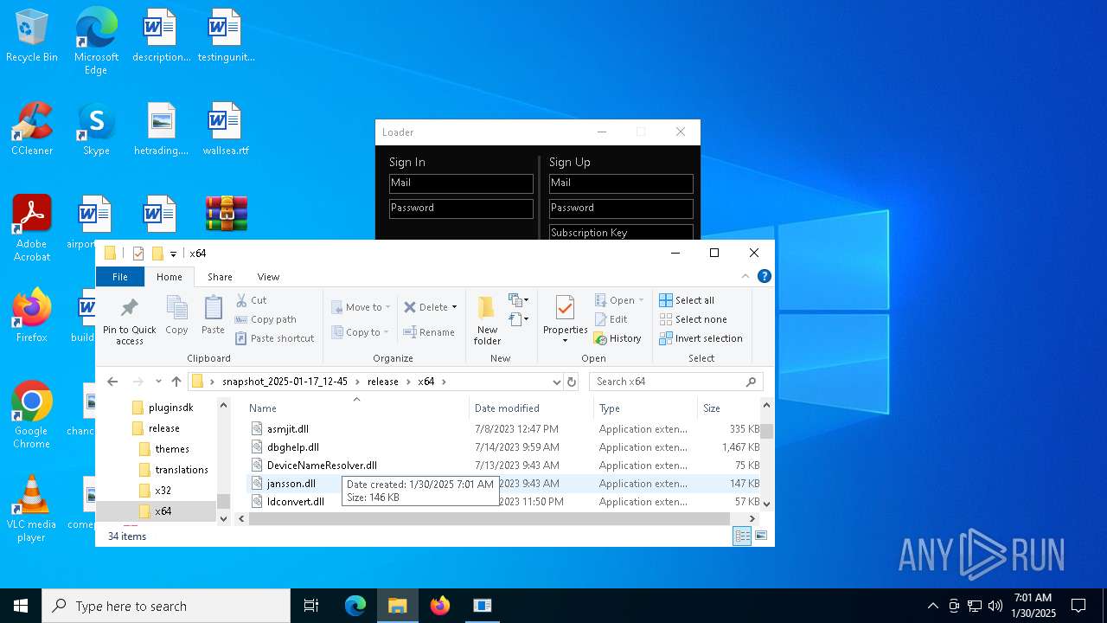1107x623 pixels.
Task: Click Select none in ribbon
Action: pyautogui.click(x=693, y=319)
